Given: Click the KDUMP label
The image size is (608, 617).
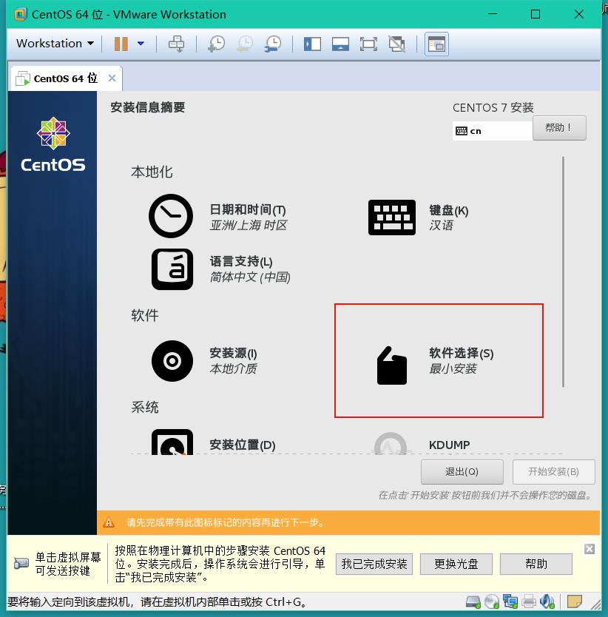Looking at the screenshot, I should (450, 445).
